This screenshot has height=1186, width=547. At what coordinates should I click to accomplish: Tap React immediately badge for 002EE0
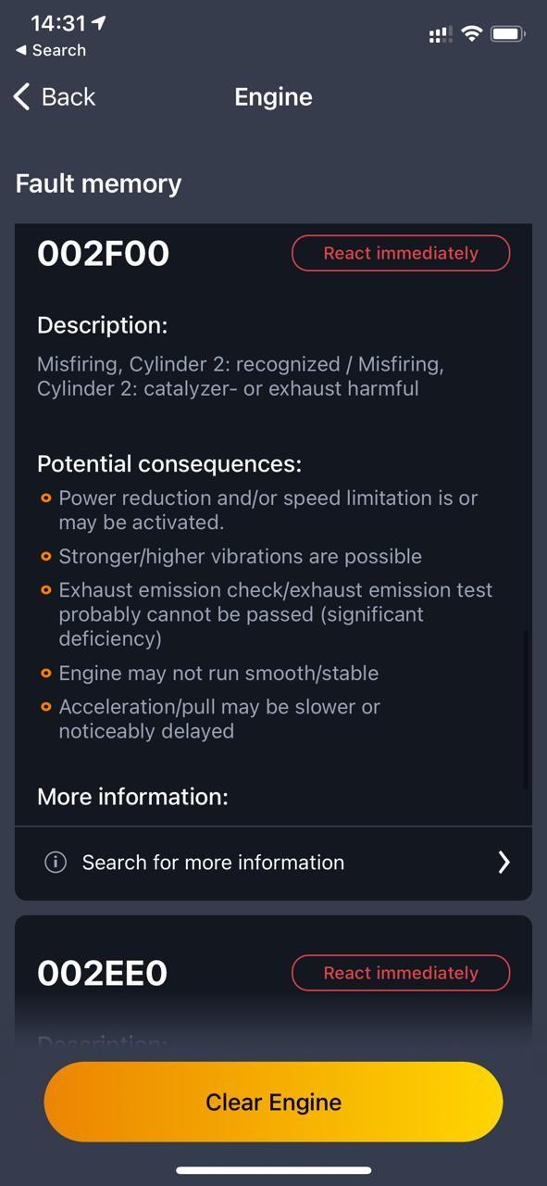pyautogui.click(x=401, y=973)
